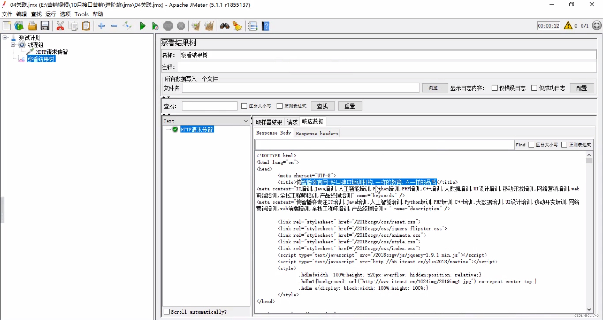Click the 重置 reset button
This screenshot has height=320, width=603.
coord(350,106)
